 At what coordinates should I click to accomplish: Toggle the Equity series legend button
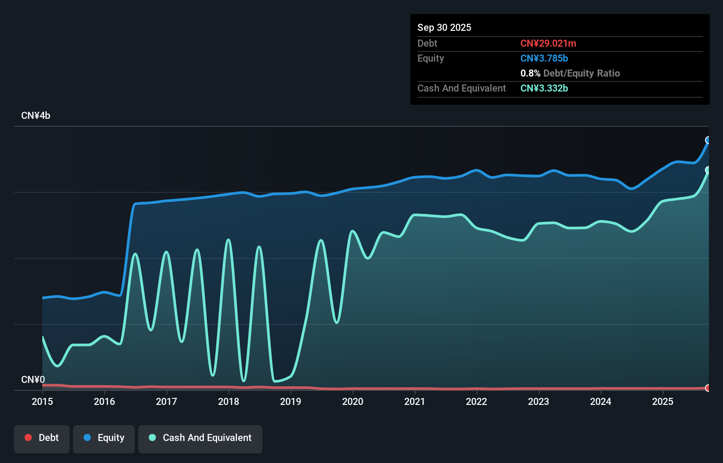click(x=104, y=438)
